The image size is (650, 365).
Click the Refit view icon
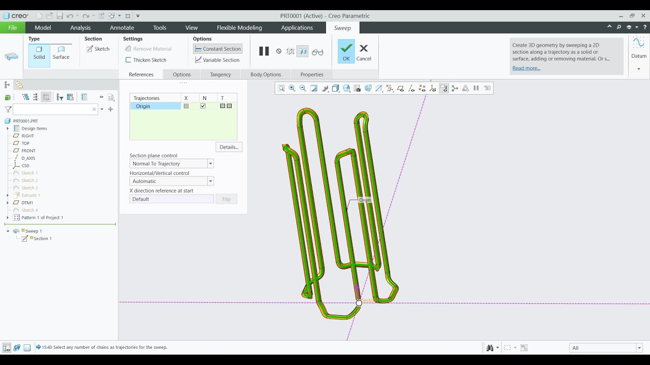point(281,88)
